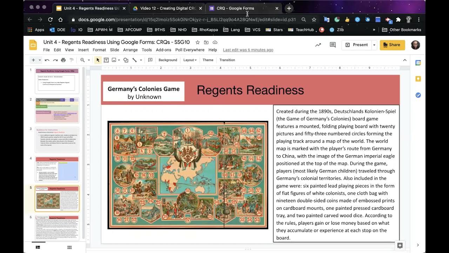Click the Paint format icon

pyautogui.click(x=72, y=60)
